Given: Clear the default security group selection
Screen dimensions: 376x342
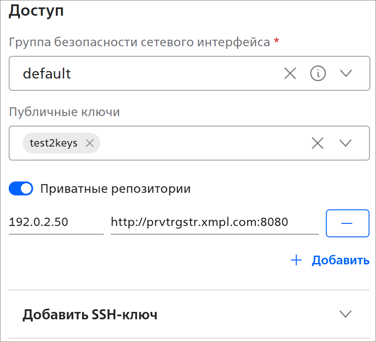Looking at the screenshot, I should [290, 73].
